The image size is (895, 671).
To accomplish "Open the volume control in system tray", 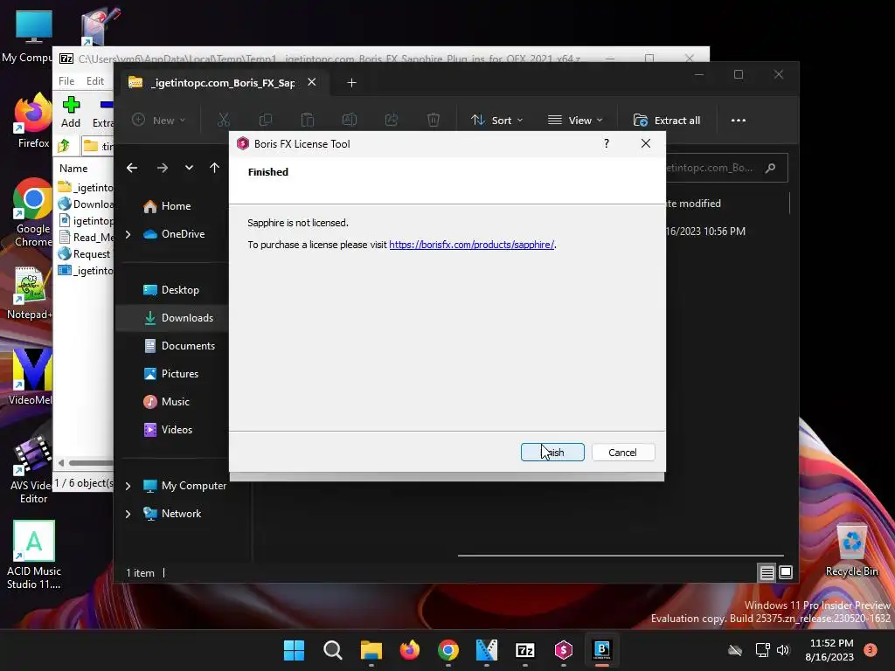I will (x=783, y=650).
